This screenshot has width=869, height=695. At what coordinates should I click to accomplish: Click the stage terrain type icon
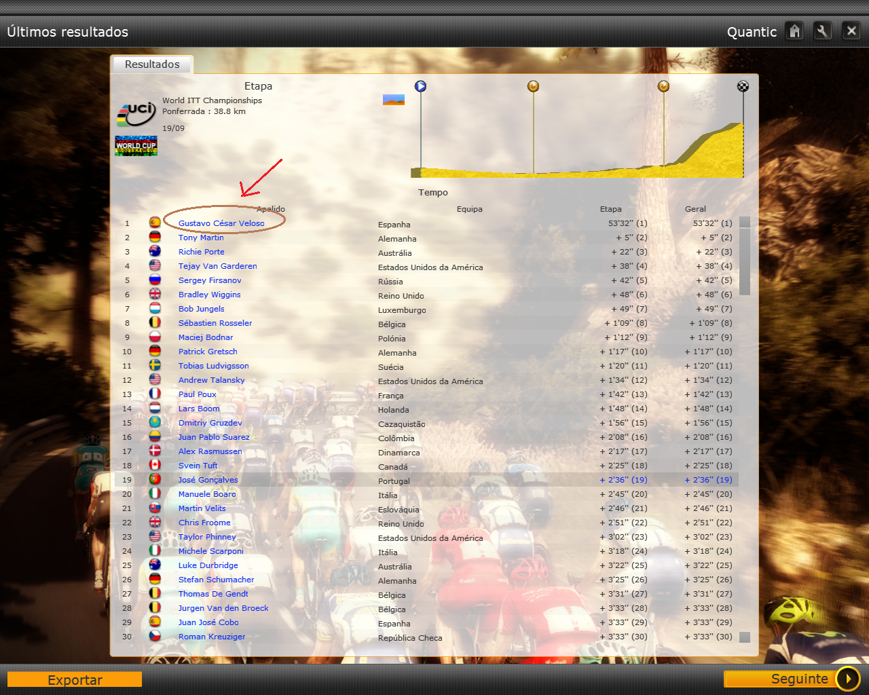click(x=394, y=100)
